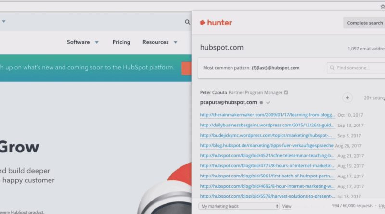Click the Software navigation label
385x214 pixels.
[78, 42]
